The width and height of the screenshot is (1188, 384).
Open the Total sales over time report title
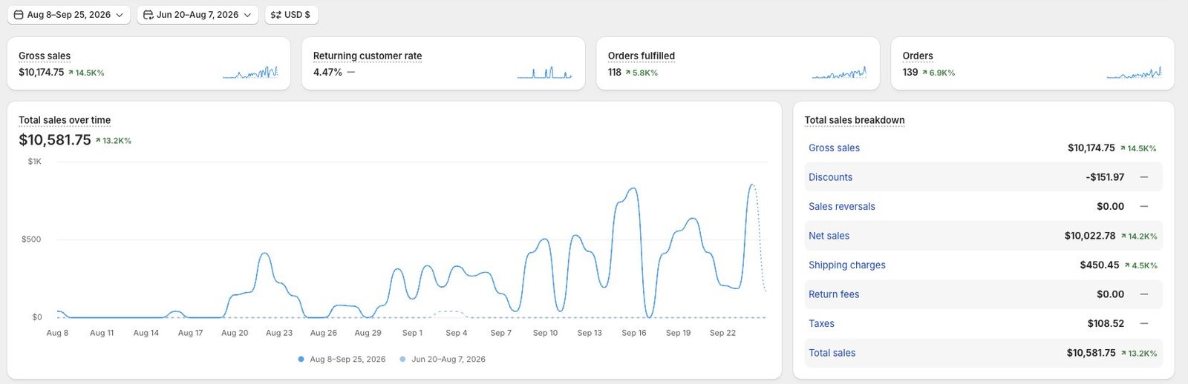click(x=65, y=120)
